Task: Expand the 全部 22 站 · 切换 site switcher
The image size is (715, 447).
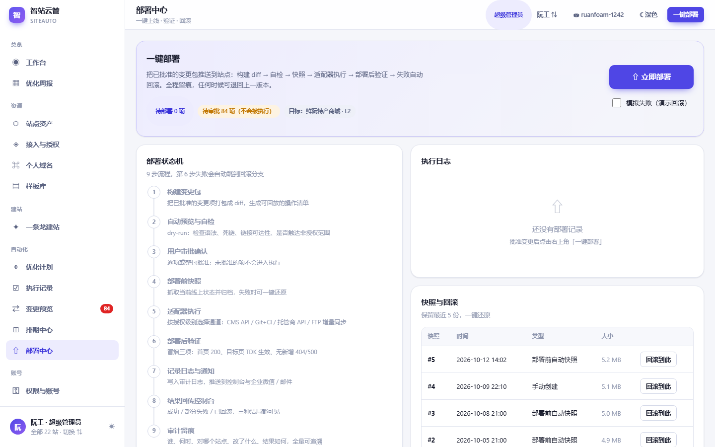Action: point(57,432)
